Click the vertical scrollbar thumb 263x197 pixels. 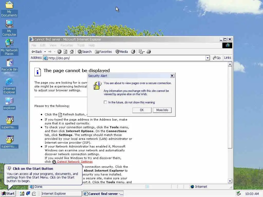point(230,107)
